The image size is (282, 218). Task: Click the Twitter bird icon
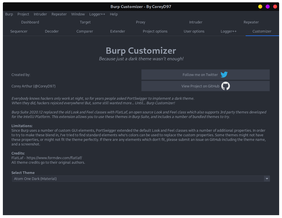click(x=224, y=75)
